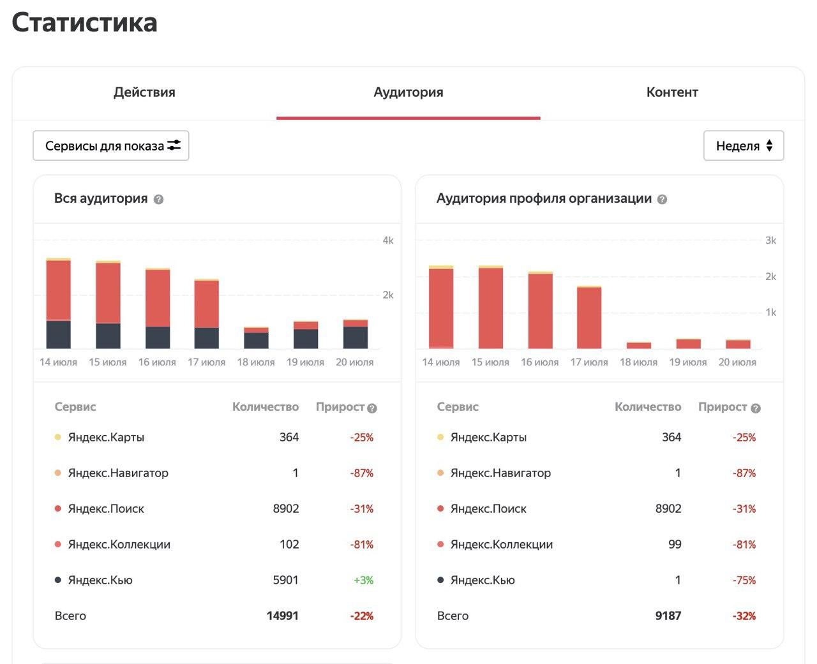Switch to the Действия tab
The height and width of the screenshot is (664, 817).
[144, 92]
